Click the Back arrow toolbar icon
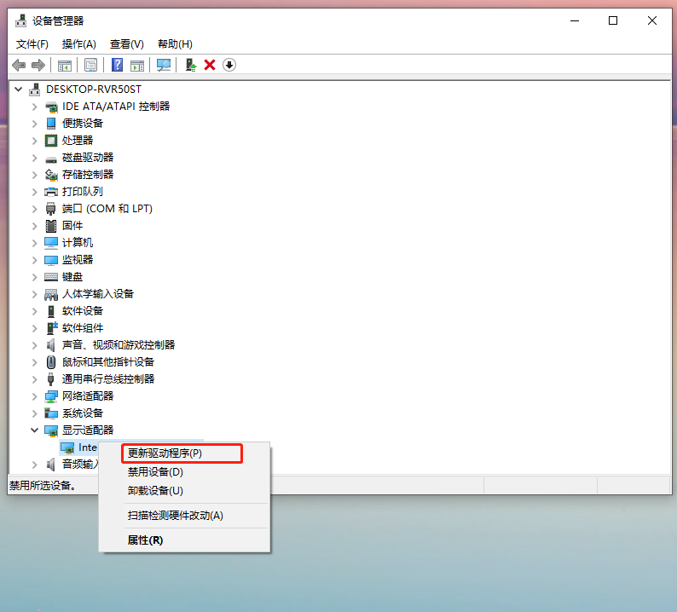Viewport: 677px width, 612px height. 19,65
